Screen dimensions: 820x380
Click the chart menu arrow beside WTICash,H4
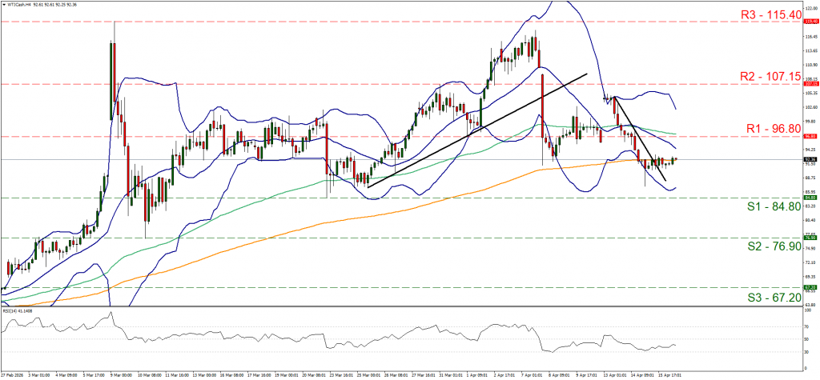point(3,3)
